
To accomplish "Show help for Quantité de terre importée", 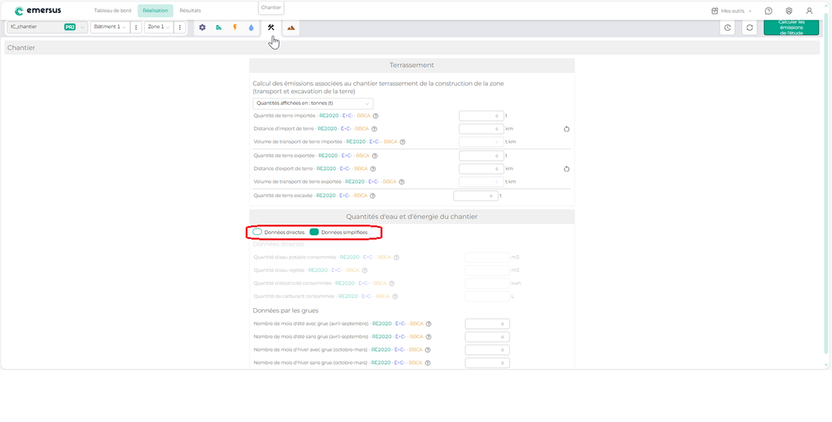I will 376,116.
